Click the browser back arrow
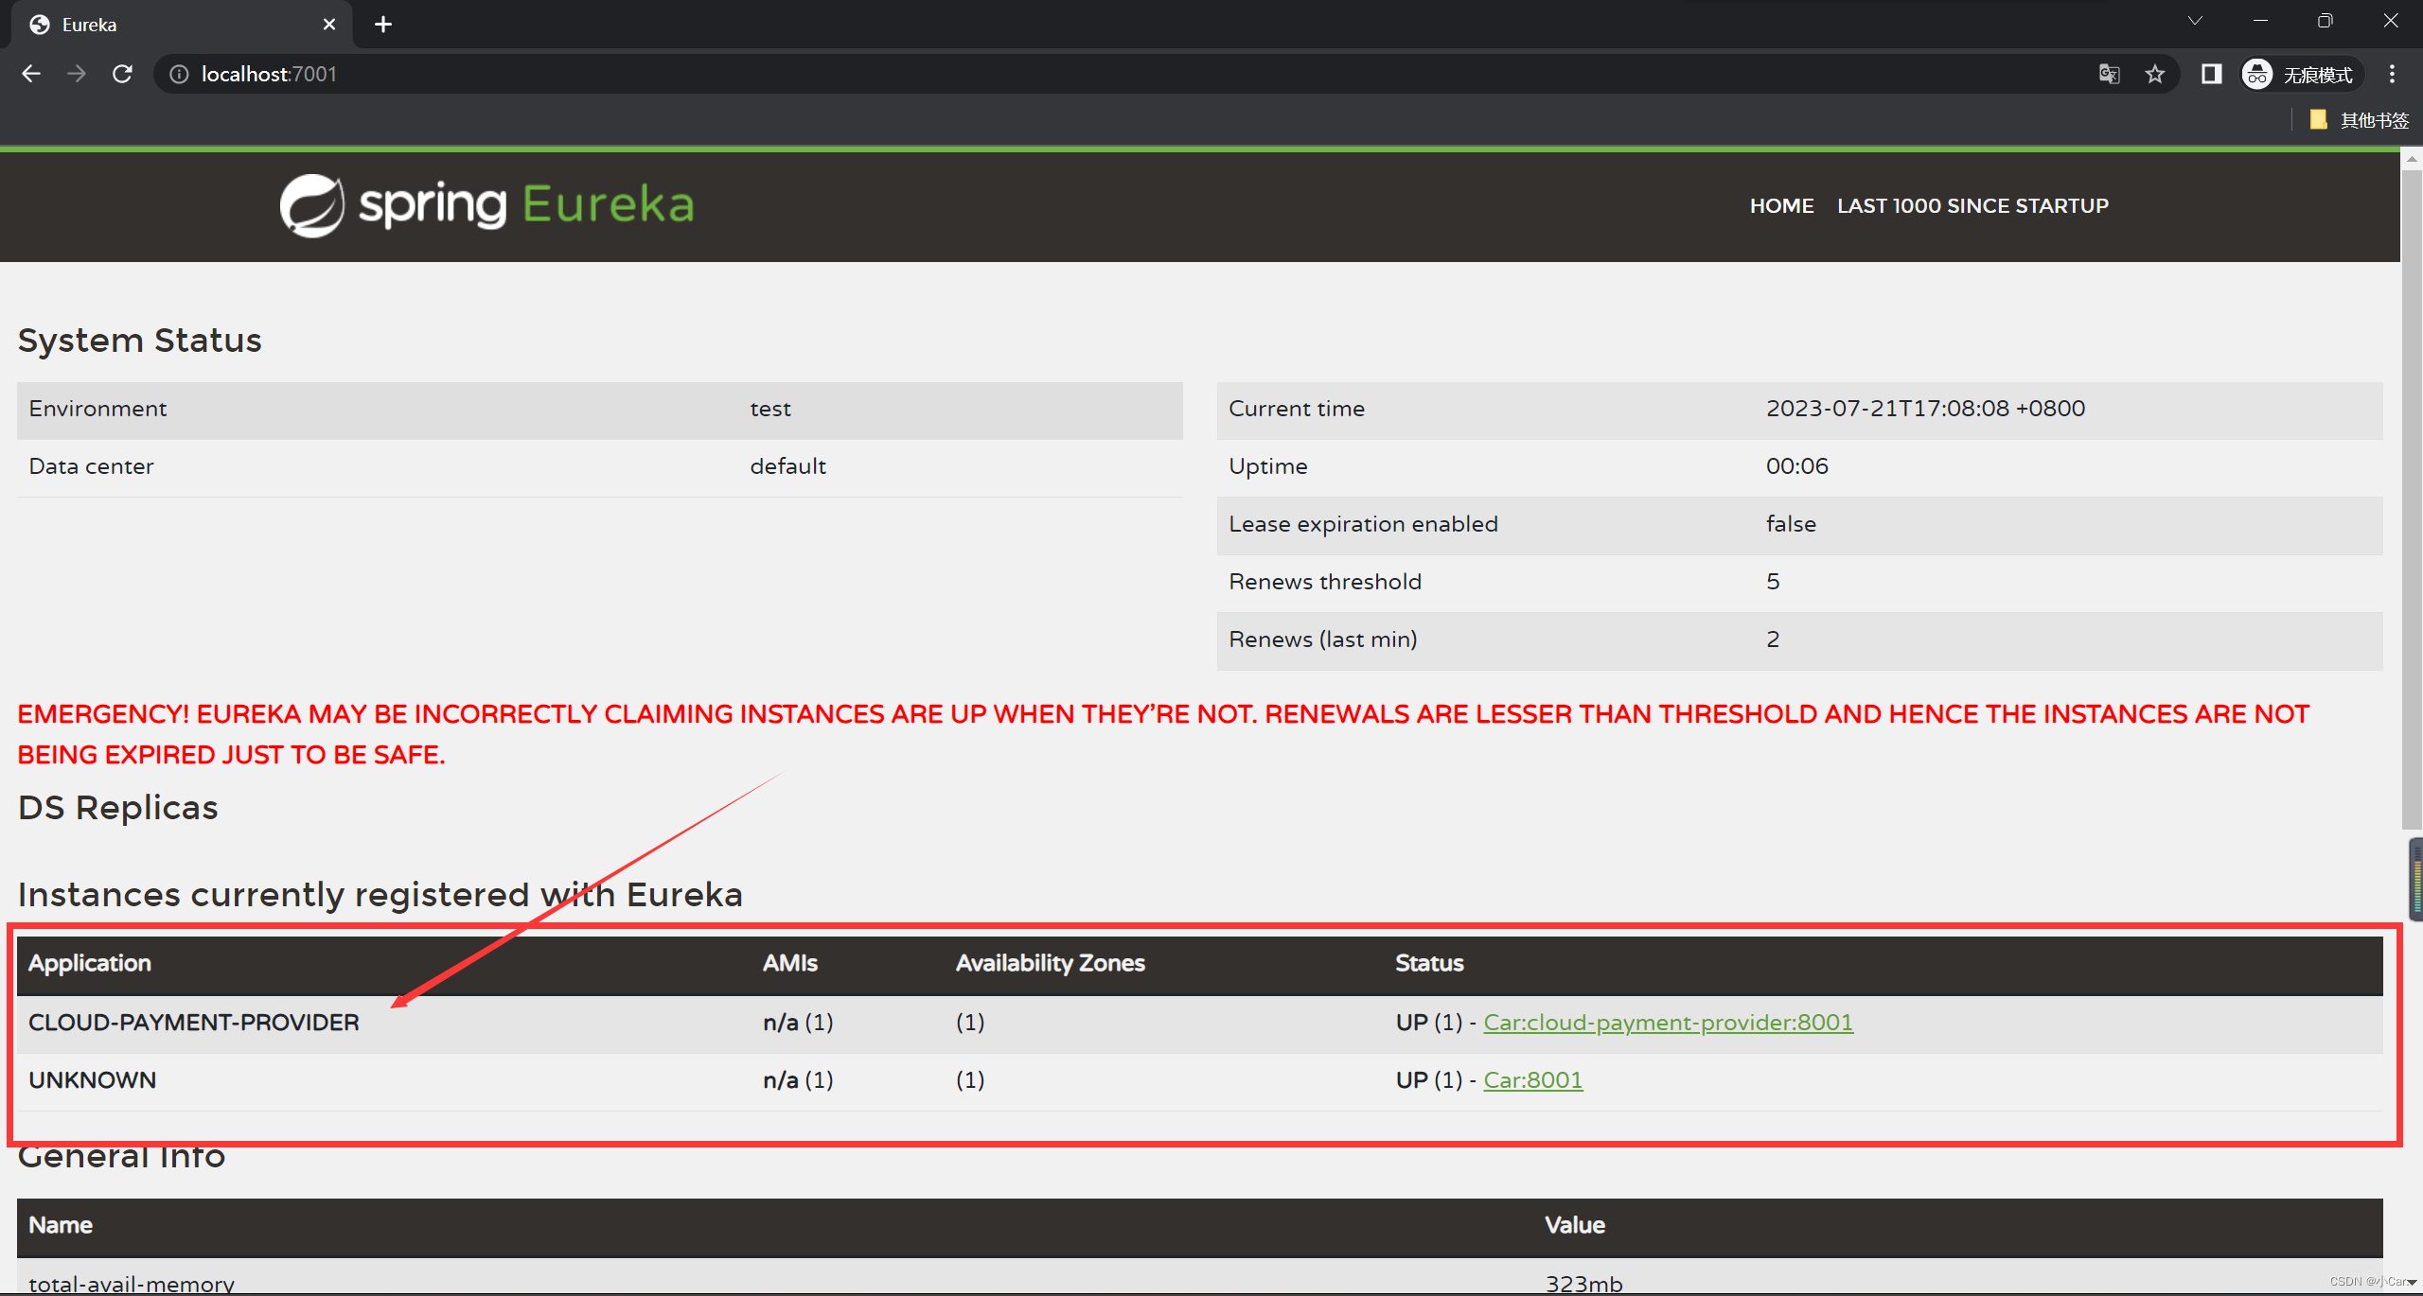The image size is (2423, 1296). (x=31, y=74)
